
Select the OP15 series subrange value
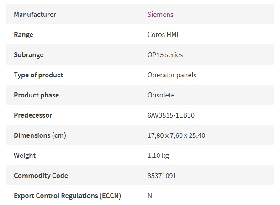pos(165,55)
